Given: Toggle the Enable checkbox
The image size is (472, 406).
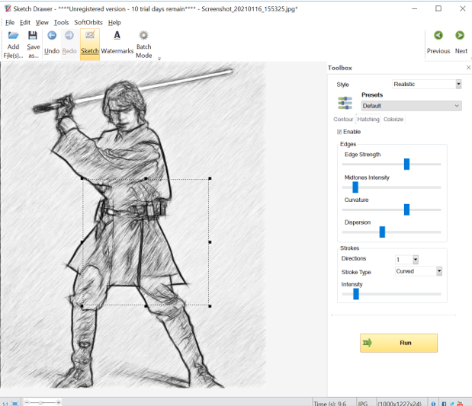Looking at the screenshot, I should point(339,132).
